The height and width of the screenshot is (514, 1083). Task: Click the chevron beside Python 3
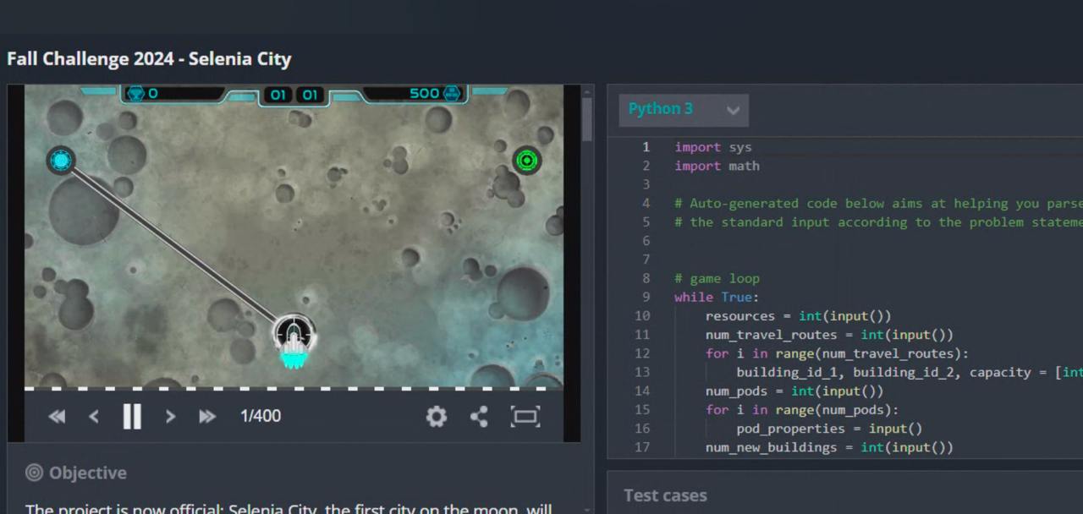733,110
